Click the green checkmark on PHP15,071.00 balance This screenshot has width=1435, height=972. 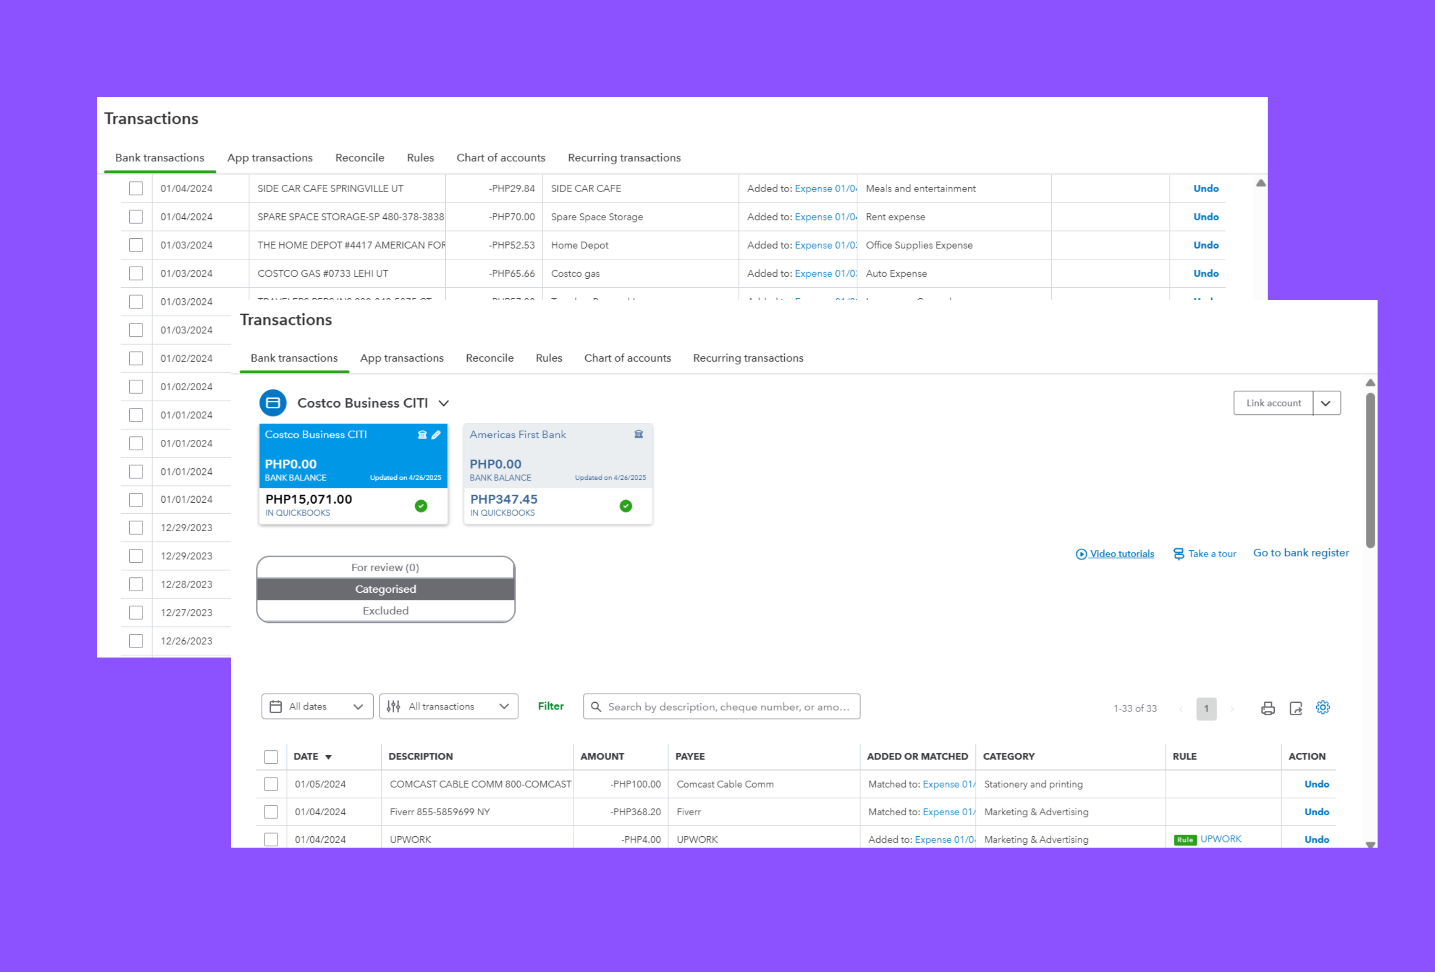[421, 506]
